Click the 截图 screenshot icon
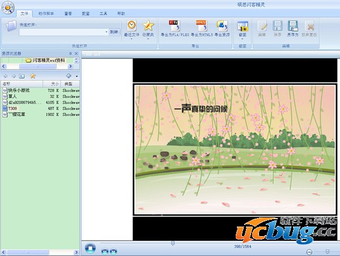The image size is (340, 256). [x=243, y=26]
